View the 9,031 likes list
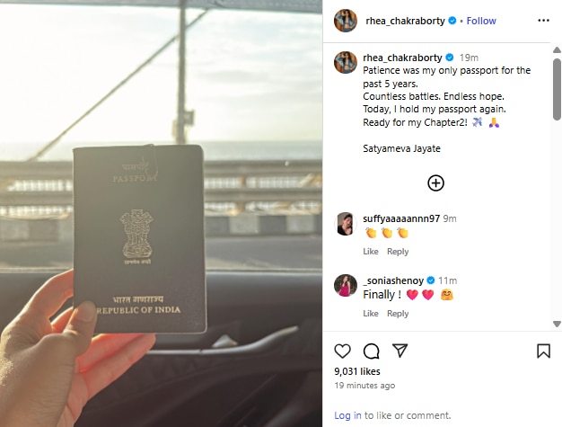The image size is (562, 427). click(357, 371)
